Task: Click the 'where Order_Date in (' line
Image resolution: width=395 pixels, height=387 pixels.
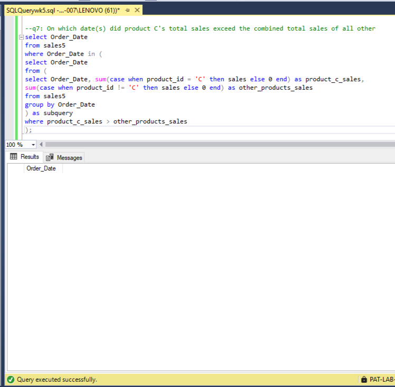Action: [x=63, y=54]
